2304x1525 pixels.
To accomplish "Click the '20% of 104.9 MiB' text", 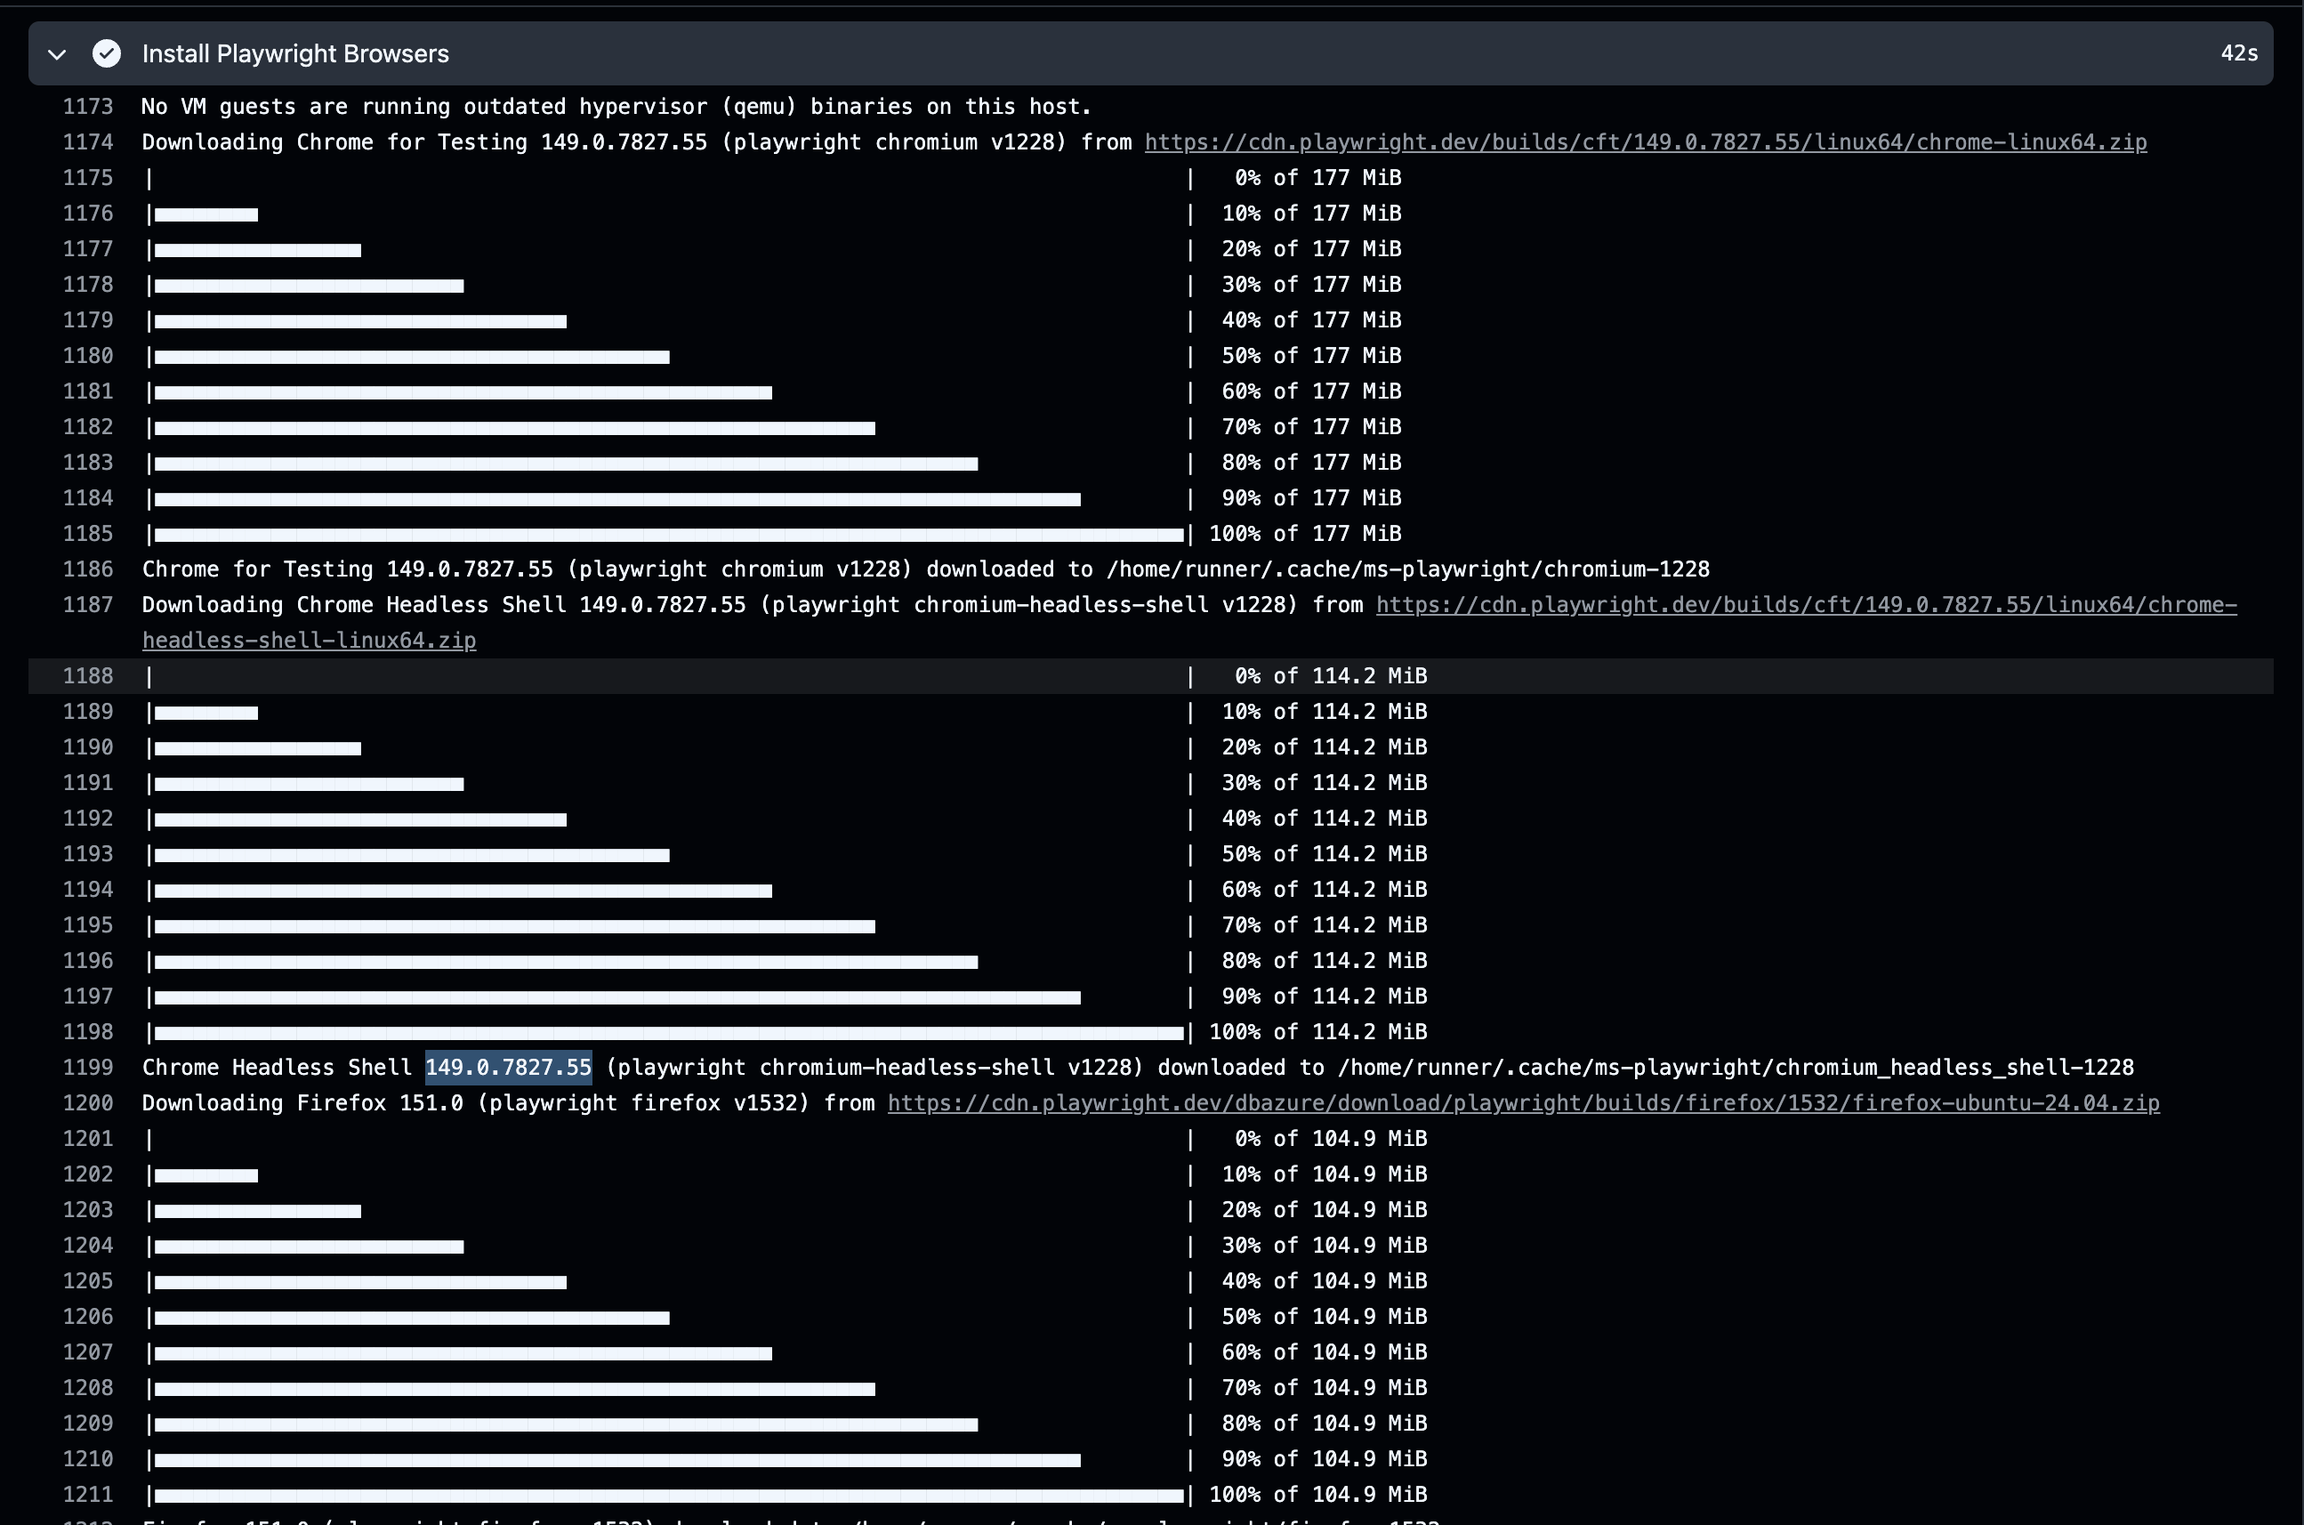I will [1324, 1210].
